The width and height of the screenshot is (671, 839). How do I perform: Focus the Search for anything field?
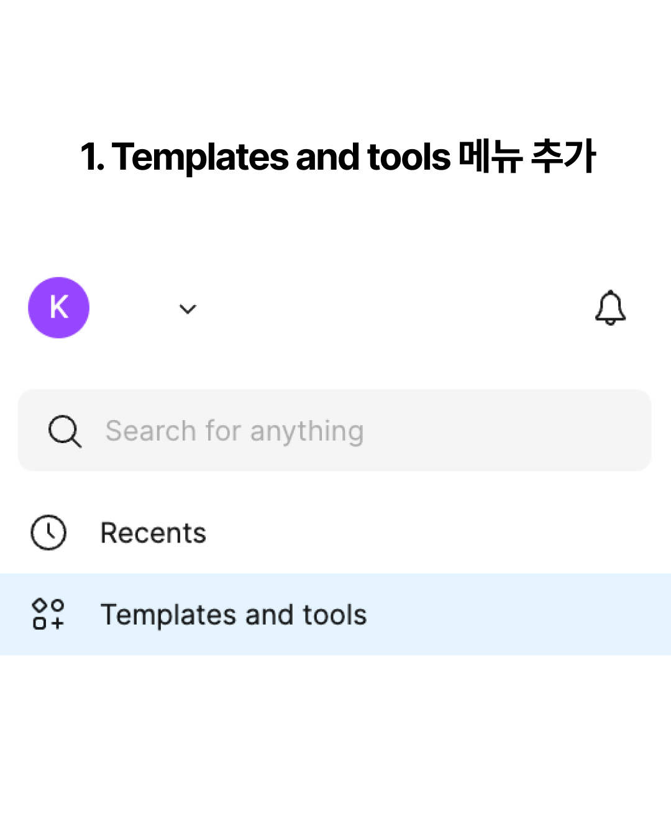coord(335,430)
